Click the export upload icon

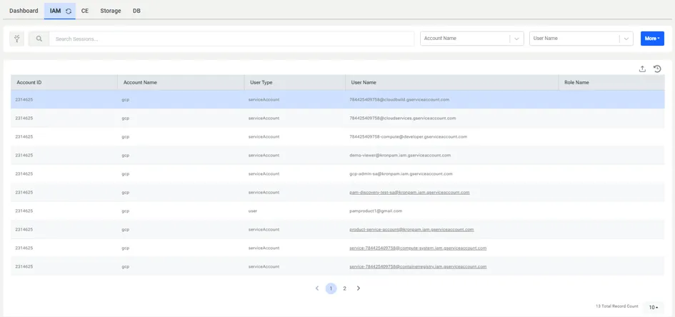(x=642, y=69)
